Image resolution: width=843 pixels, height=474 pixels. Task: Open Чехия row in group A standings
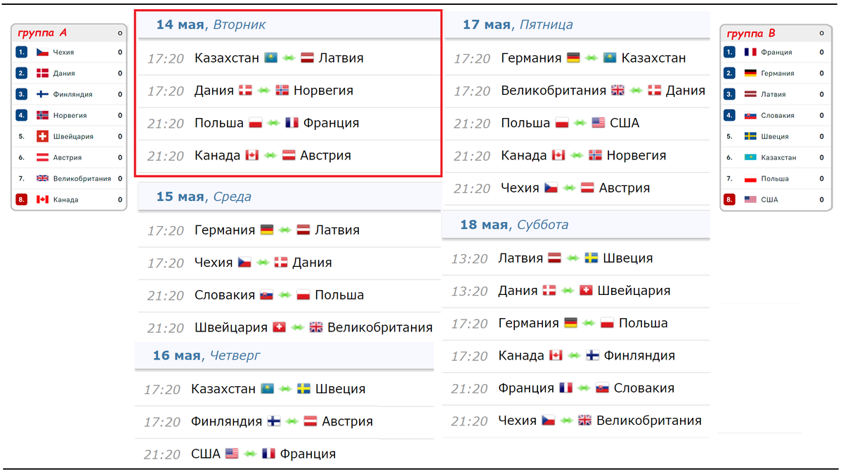pos(70,52)
